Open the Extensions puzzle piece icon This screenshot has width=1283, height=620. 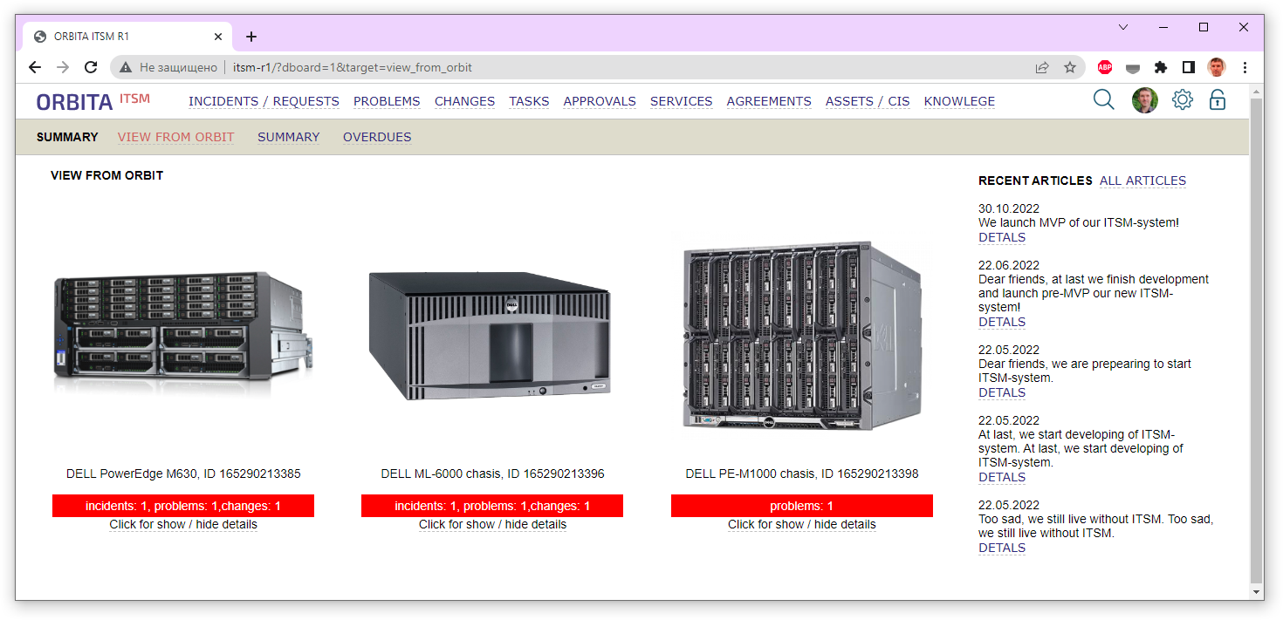click(x=1160, y=67)
